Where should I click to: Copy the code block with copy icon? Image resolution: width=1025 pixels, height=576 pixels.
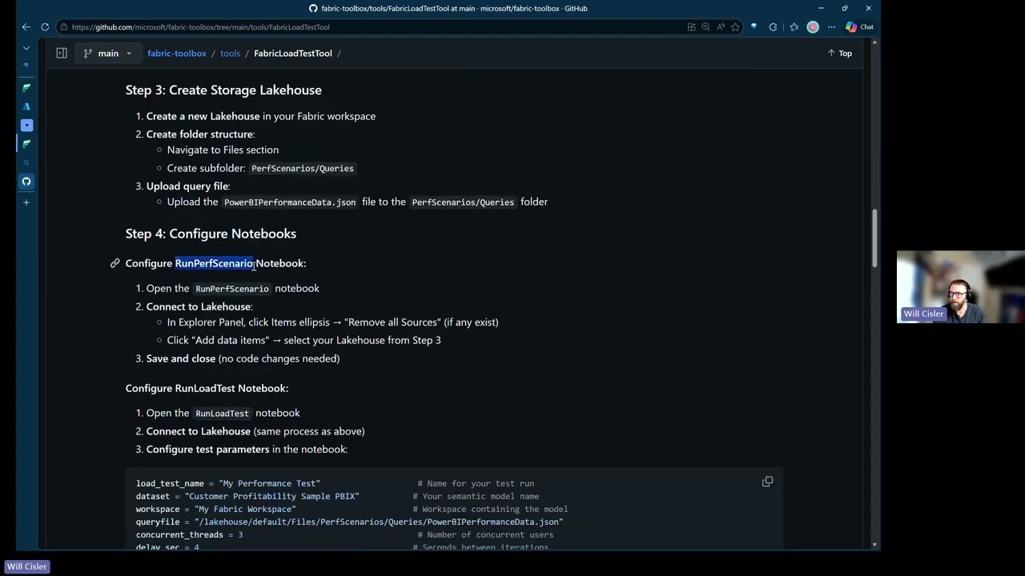click(x=767, y=482)
